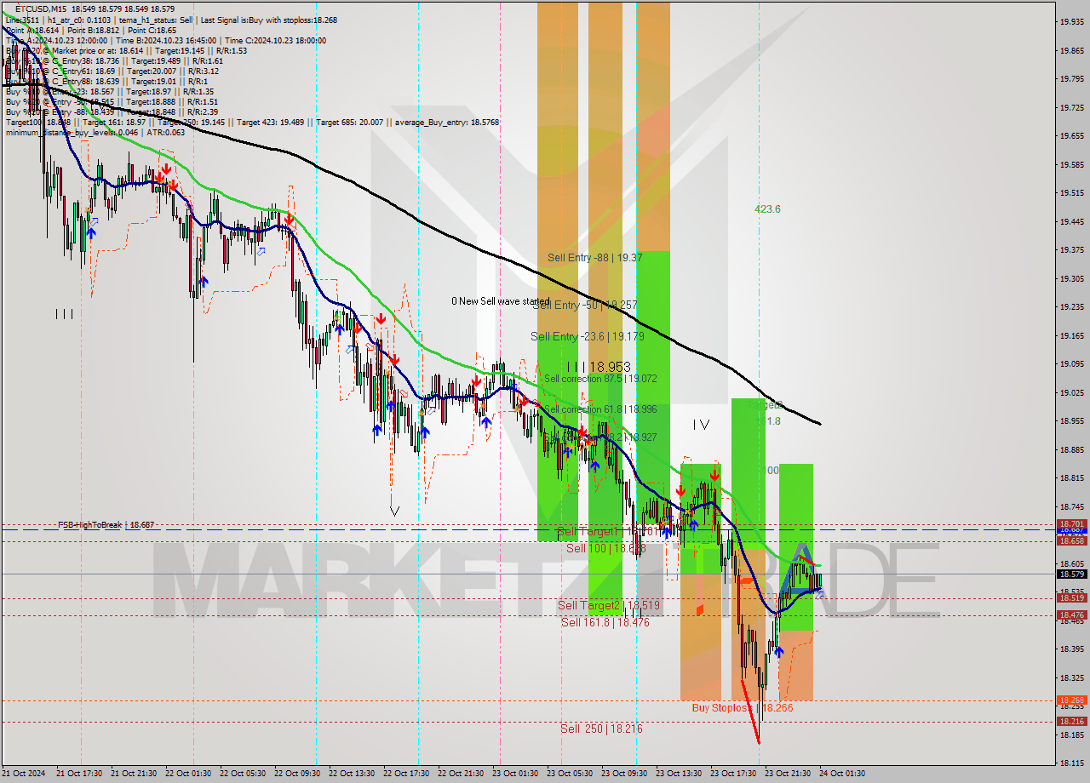Screen dimensions: 1090x783
Task: Click the 'Buy Stoploss | 18.266' label
Action: click(743, 707)
